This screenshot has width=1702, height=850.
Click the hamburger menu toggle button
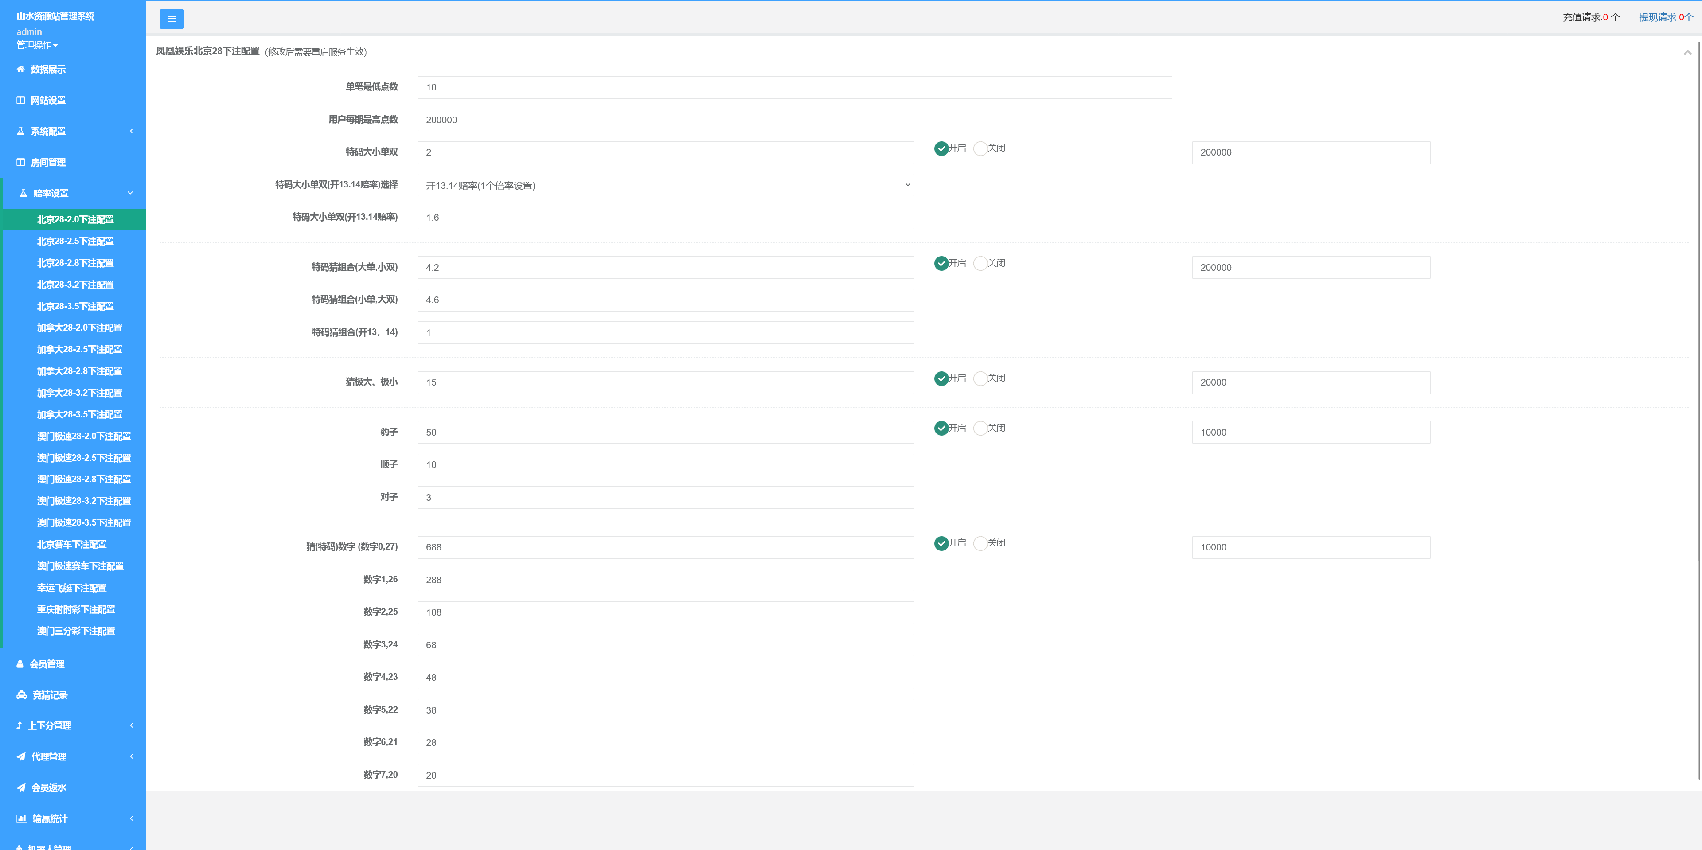(x=171, y=19)
